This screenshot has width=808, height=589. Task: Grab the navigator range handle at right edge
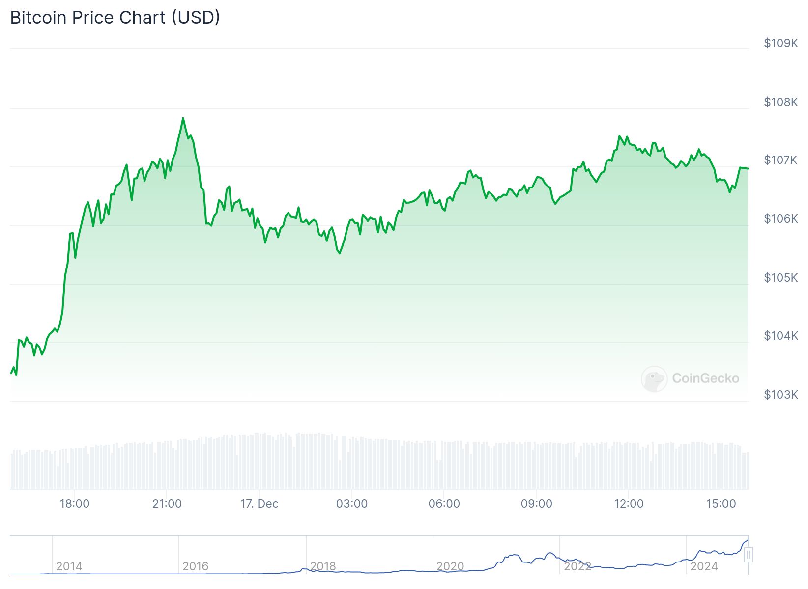coord(749,555)
